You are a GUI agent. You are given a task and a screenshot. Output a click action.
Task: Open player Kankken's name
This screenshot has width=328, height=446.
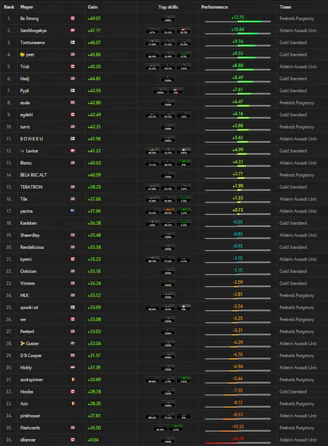pos(28,223)
